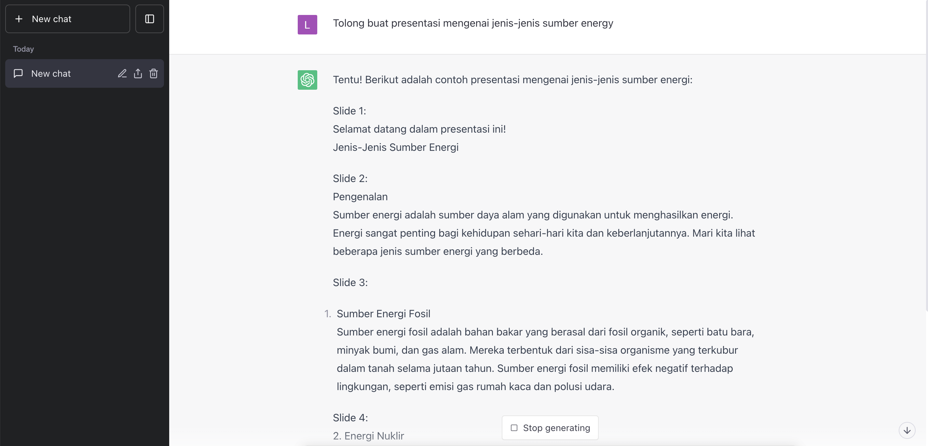This screenshot has height=446, width=928.
Task: Start a new chat with the plus button
Action: (67, 19)
